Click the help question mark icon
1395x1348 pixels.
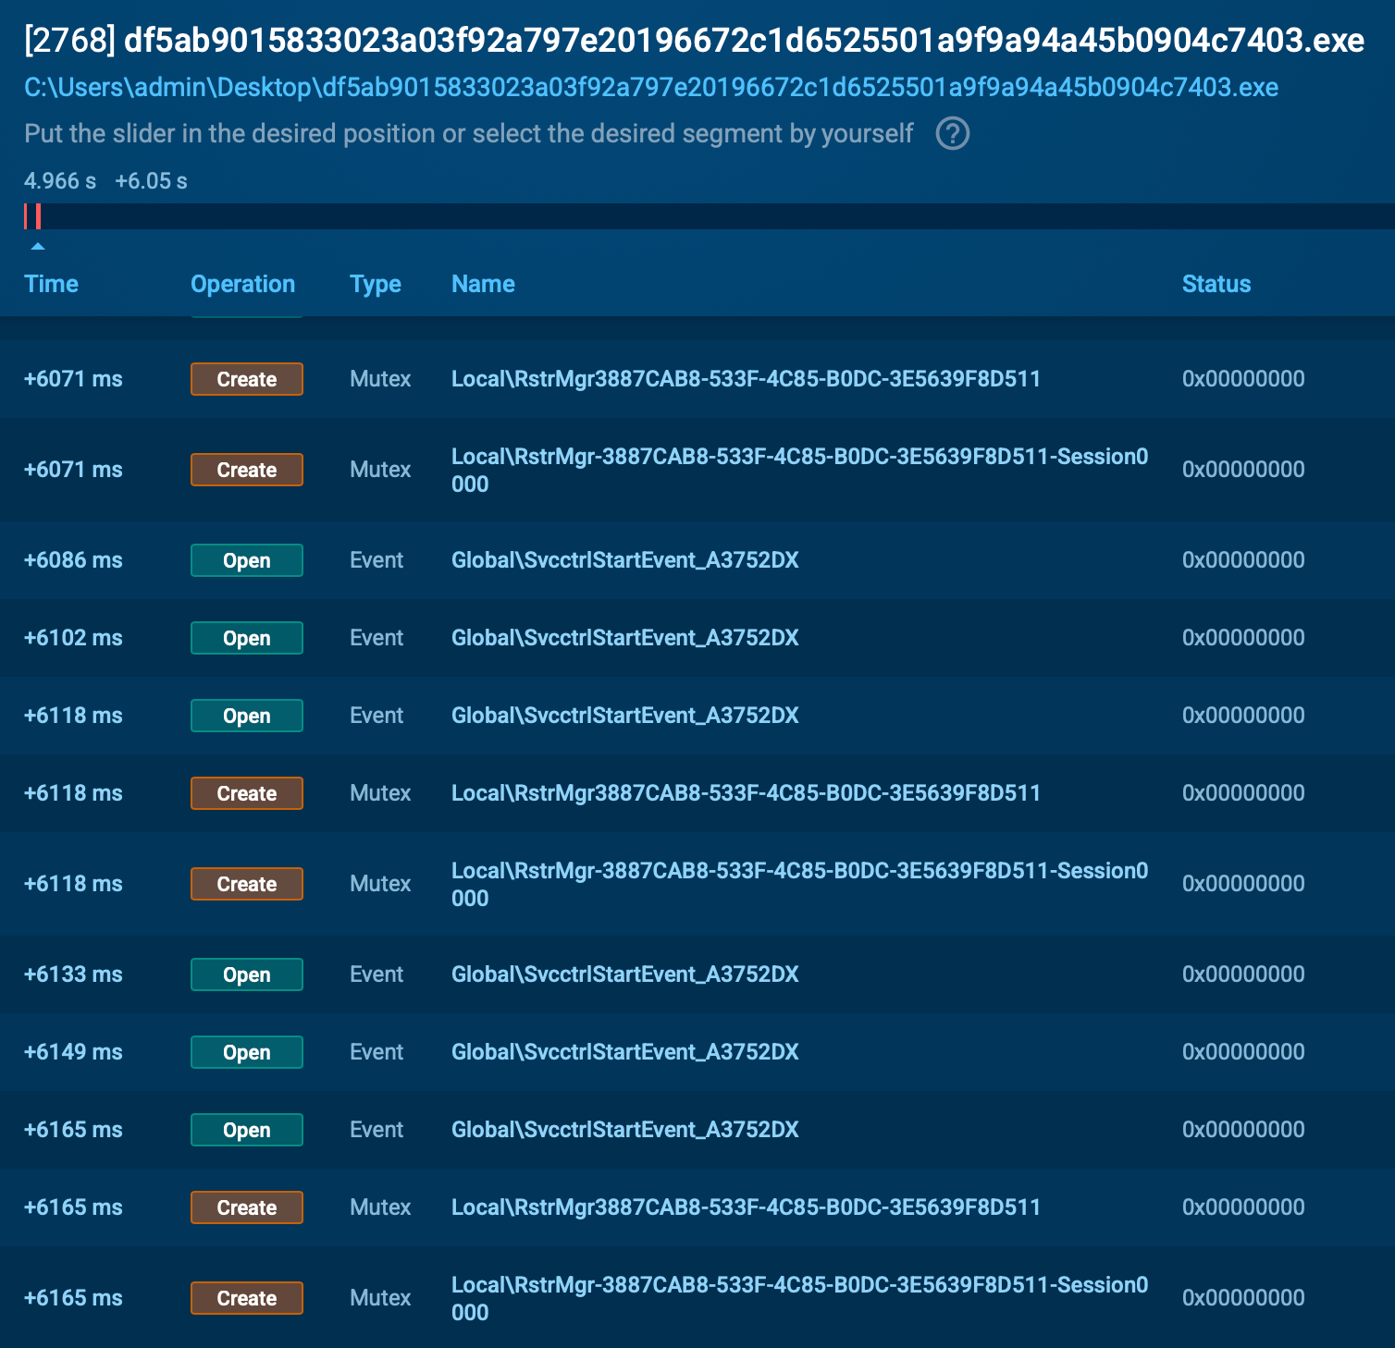(952, 134)
